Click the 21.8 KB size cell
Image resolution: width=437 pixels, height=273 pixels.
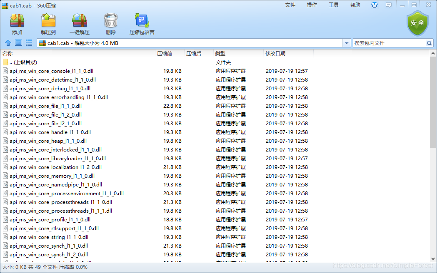pos(172,167)
